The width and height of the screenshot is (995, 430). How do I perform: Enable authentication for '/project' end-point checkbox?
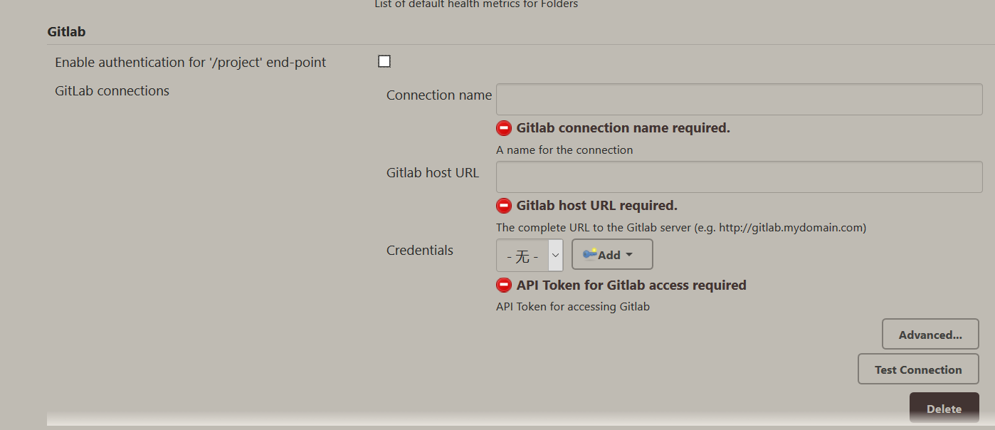pyautogui.click(x=384, y=61)
